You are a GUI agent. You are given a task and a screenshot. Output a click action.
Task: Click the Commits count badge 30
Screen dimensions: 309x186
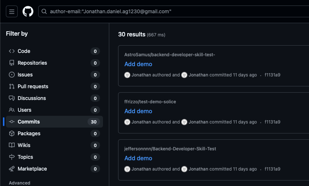point(94,122)
